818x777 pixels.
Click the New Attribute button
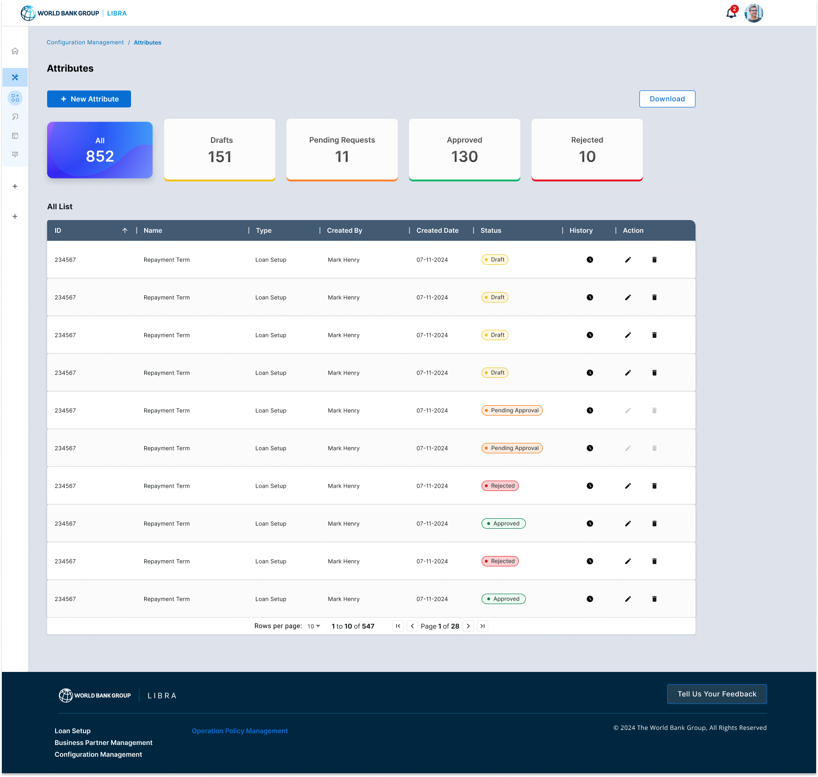[x=89, y=99]
